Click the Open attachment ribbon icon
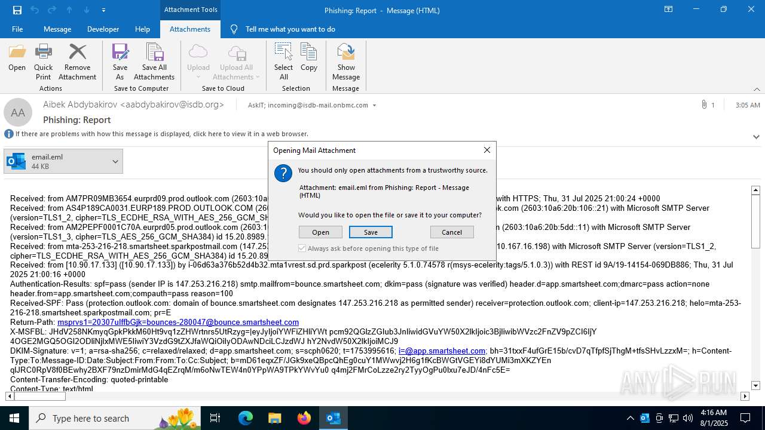The image size is (765, 430). click(17, 57)
